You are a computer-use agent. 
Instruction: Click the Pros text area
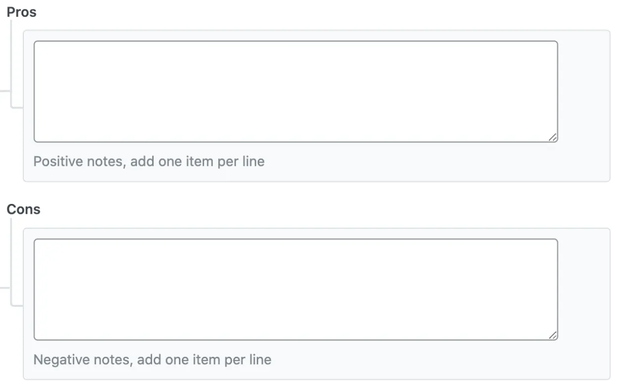tap(295, 92)
